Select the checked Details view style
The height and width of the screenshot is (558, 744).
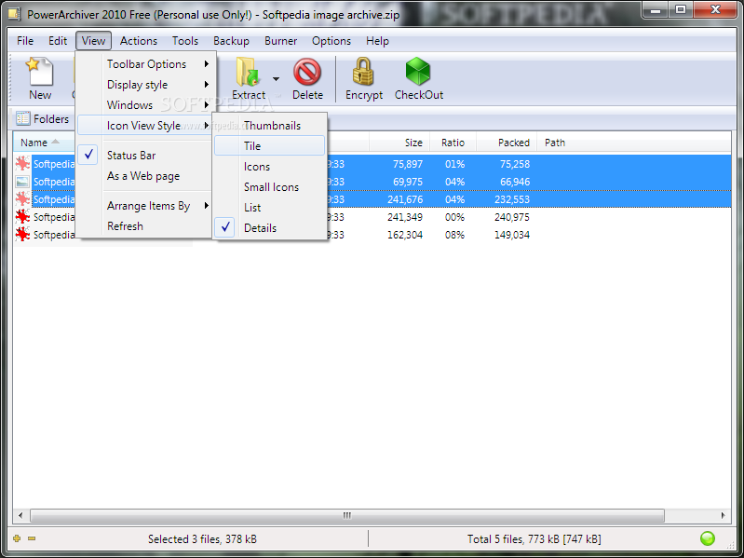click(269, 227)
